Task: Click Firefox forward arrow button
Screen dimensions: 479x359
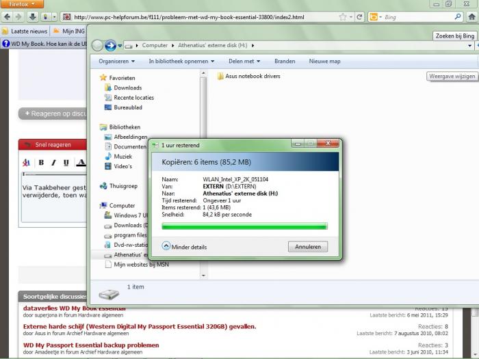Action: coord(18,17)
